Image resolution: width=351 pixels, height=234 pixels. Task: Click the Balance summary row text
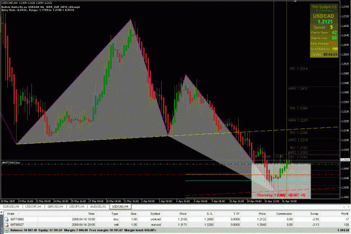pos(82,230)
